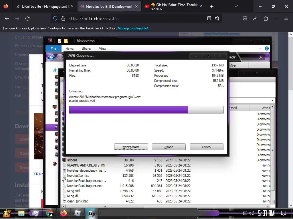
Task: Click the 7-Zip list scroll-up arrow
Action: pyautogui.click(x=273, y=107)
